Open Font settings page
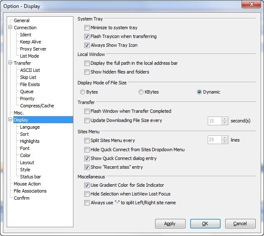Screen dimensions: 264x236 point(25,148)
